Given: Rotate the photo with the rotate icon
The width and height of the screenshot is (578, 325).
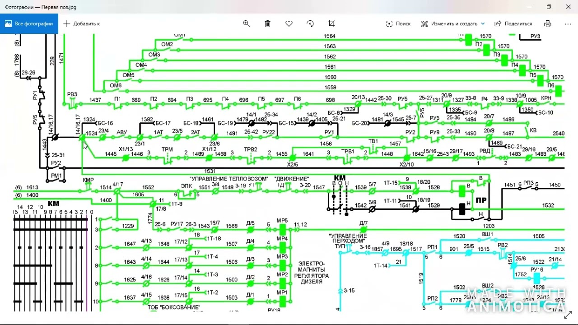Looking at the screenshot, I should [310, 24].
